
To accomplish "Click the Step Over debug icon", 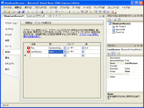I will 86,12.
